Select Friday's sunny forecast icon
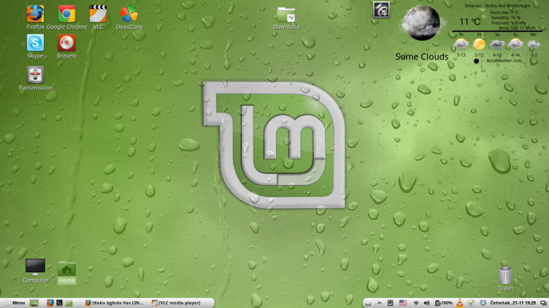This screenshot has width=549, height=308. tap(479, 44)
